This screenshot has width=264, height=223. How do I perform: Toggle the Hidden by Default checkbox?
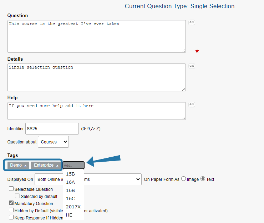click(11, 211)
